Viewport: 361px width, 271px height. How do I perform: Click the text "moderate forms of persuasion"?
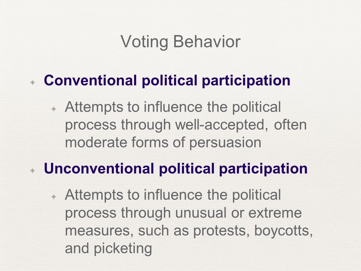[x=163, y=142]
